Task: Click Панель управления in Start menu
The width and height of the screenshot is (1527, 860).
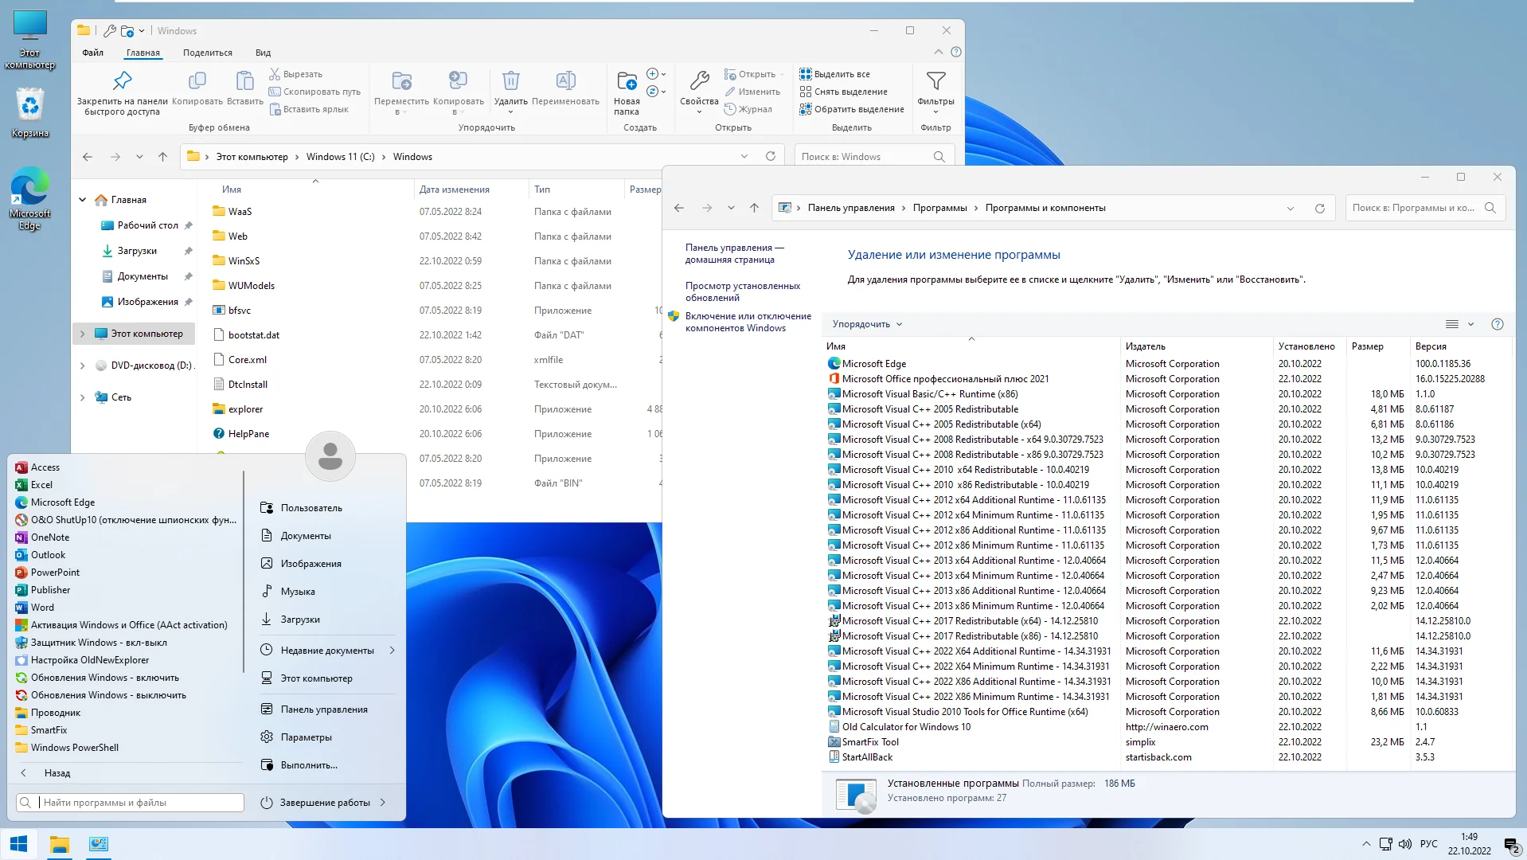Action: 323,709
